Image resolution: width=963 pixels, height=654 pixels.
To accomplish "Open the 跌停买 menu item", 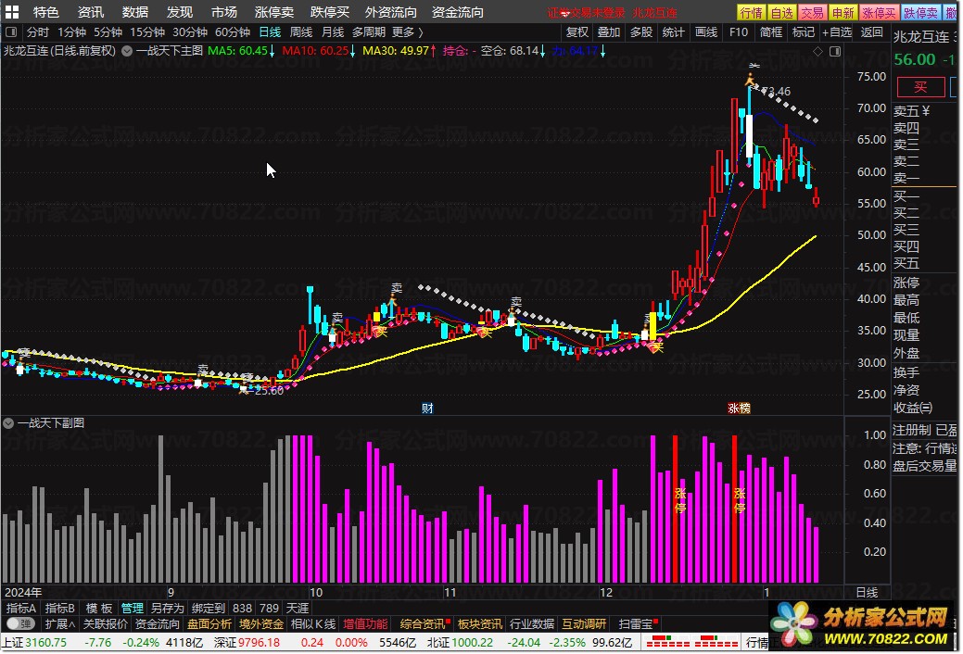I will 330,12.
